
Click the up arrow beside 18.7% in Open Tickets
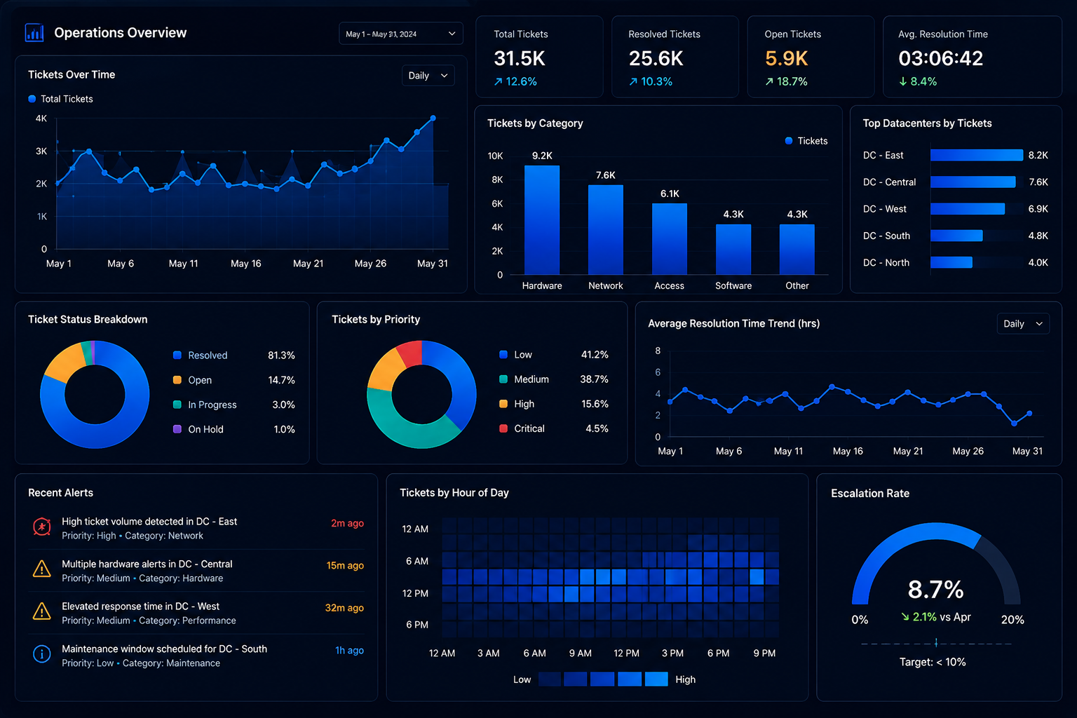point(769,82)
